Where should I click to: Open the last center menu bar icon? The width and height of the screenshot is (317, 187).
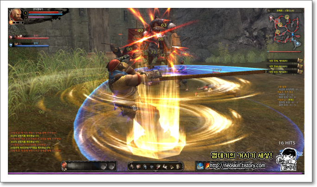178,167
